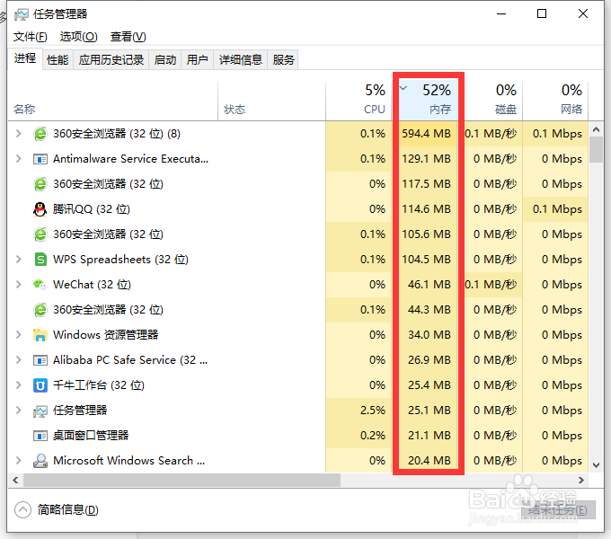Click the 0.1 Mbps network value for 腾讯QQ

coord(557,209)
